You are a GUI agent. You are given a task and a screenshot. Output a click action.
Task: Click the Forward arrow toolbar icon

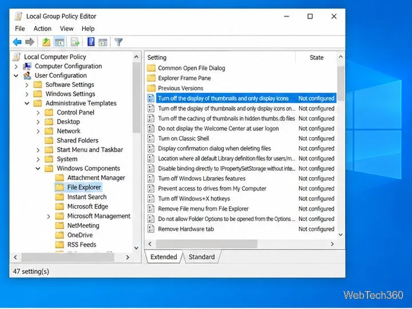coord(30,42)
